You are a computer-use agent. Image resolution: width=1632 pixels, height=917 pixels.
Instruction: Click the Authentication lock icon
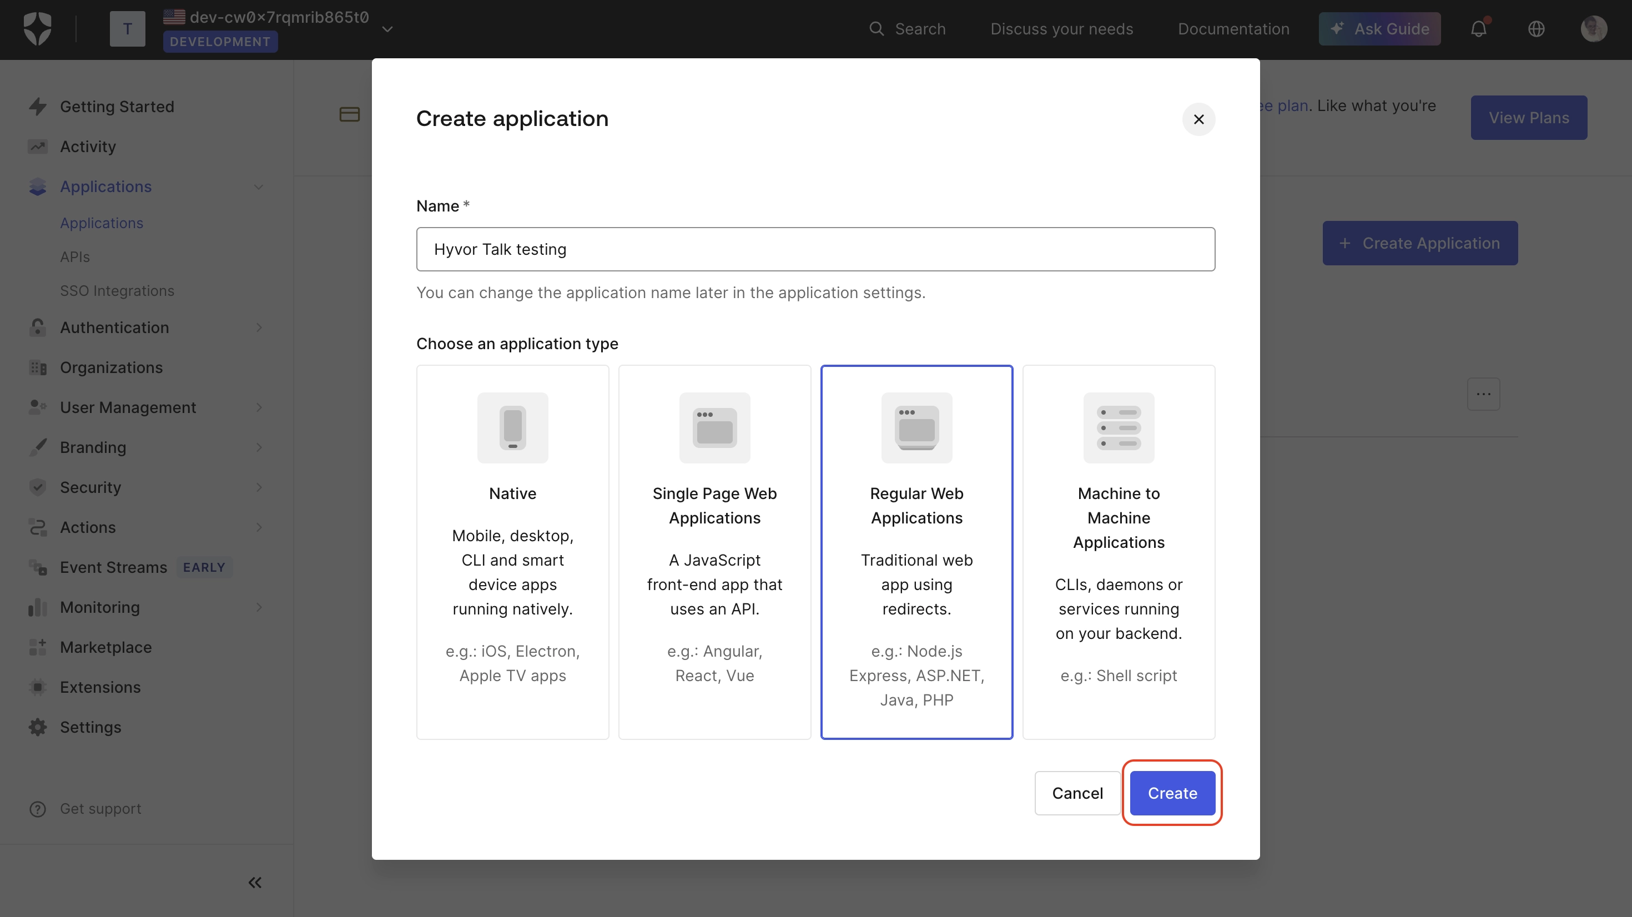[x=37, y=327]
